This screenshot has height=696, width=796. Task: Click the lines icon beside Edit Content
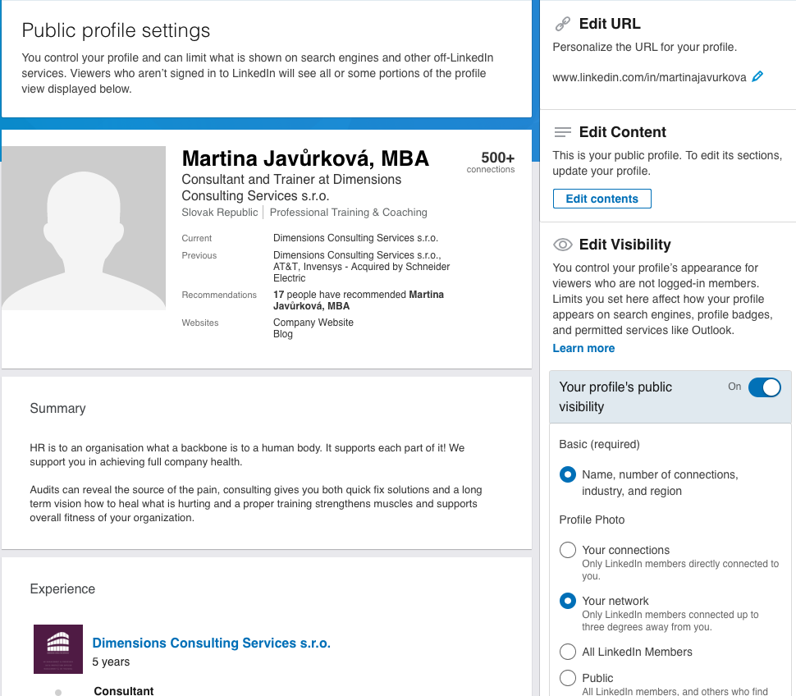coord(562,132)
